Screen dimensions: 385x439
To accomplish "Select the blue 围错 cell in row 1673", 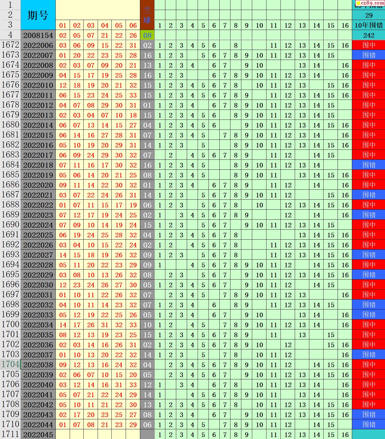I will pos(368,55).
